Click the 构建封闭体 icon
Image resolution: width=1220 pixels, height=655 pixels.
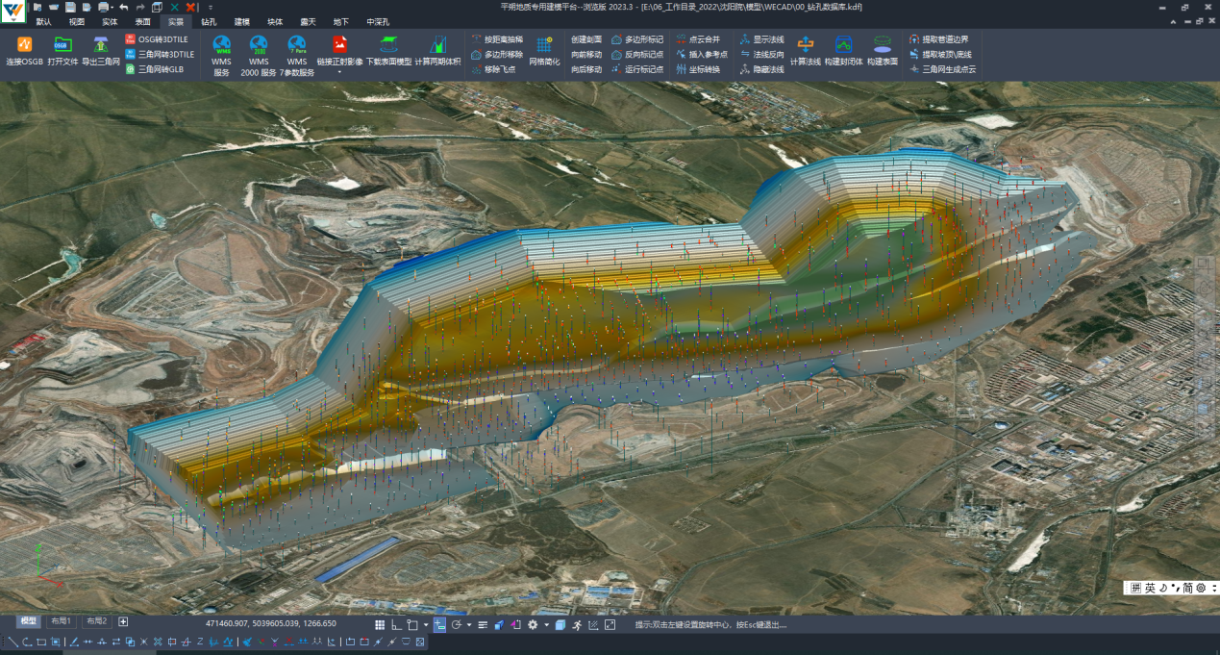[843, 45]
